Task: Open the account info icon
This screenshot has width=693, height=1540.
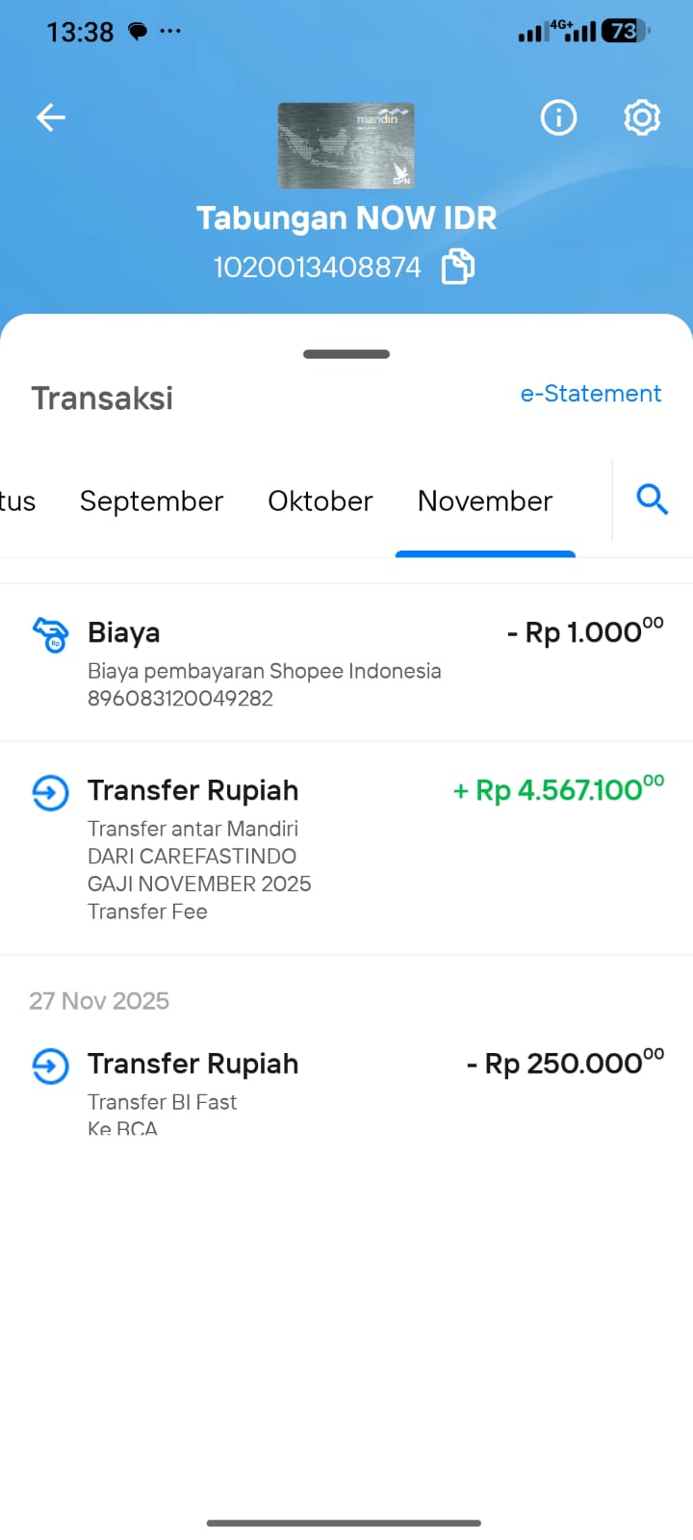Action: coord(558,117)
